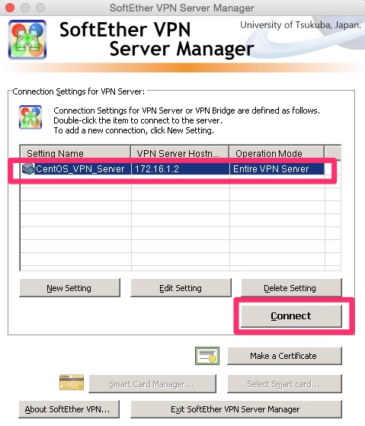The image size is (365, 426).
Task: Open New Setting dialog
Action: click(x=69, y=288)
